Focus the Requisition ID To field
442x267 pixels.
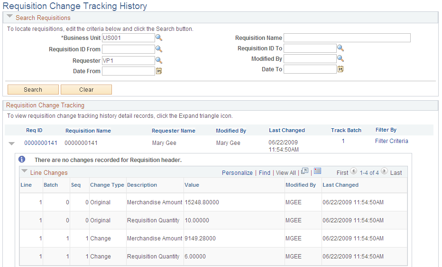point(310,48)
